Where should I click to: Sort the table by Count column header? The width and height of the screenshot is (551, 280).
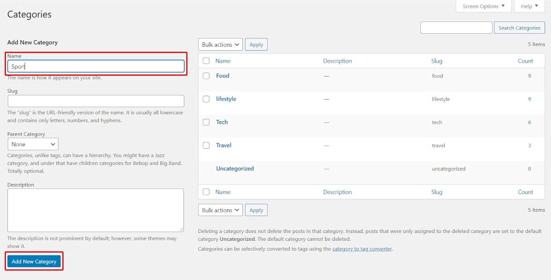click(525, 61)
